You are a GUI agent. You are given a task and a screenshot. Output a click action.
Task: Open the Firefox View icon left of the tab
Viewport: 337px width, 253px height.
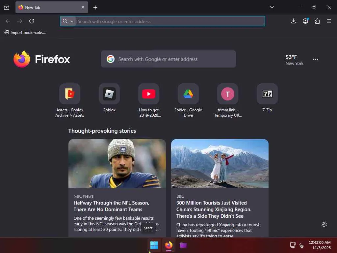[x=7, y=7]
